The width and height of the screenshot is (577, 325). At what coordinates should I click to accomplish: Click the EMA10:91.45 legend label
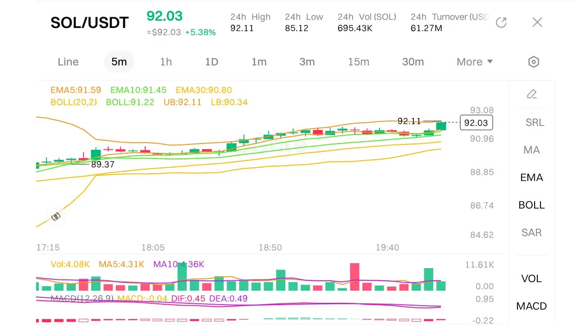[x=138, y=90]
